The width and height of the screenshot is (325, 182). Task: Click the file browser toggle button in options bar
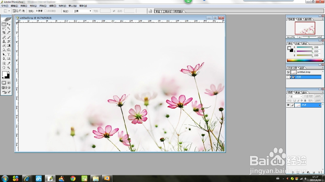pyautogui.click(x=150, y=11)
